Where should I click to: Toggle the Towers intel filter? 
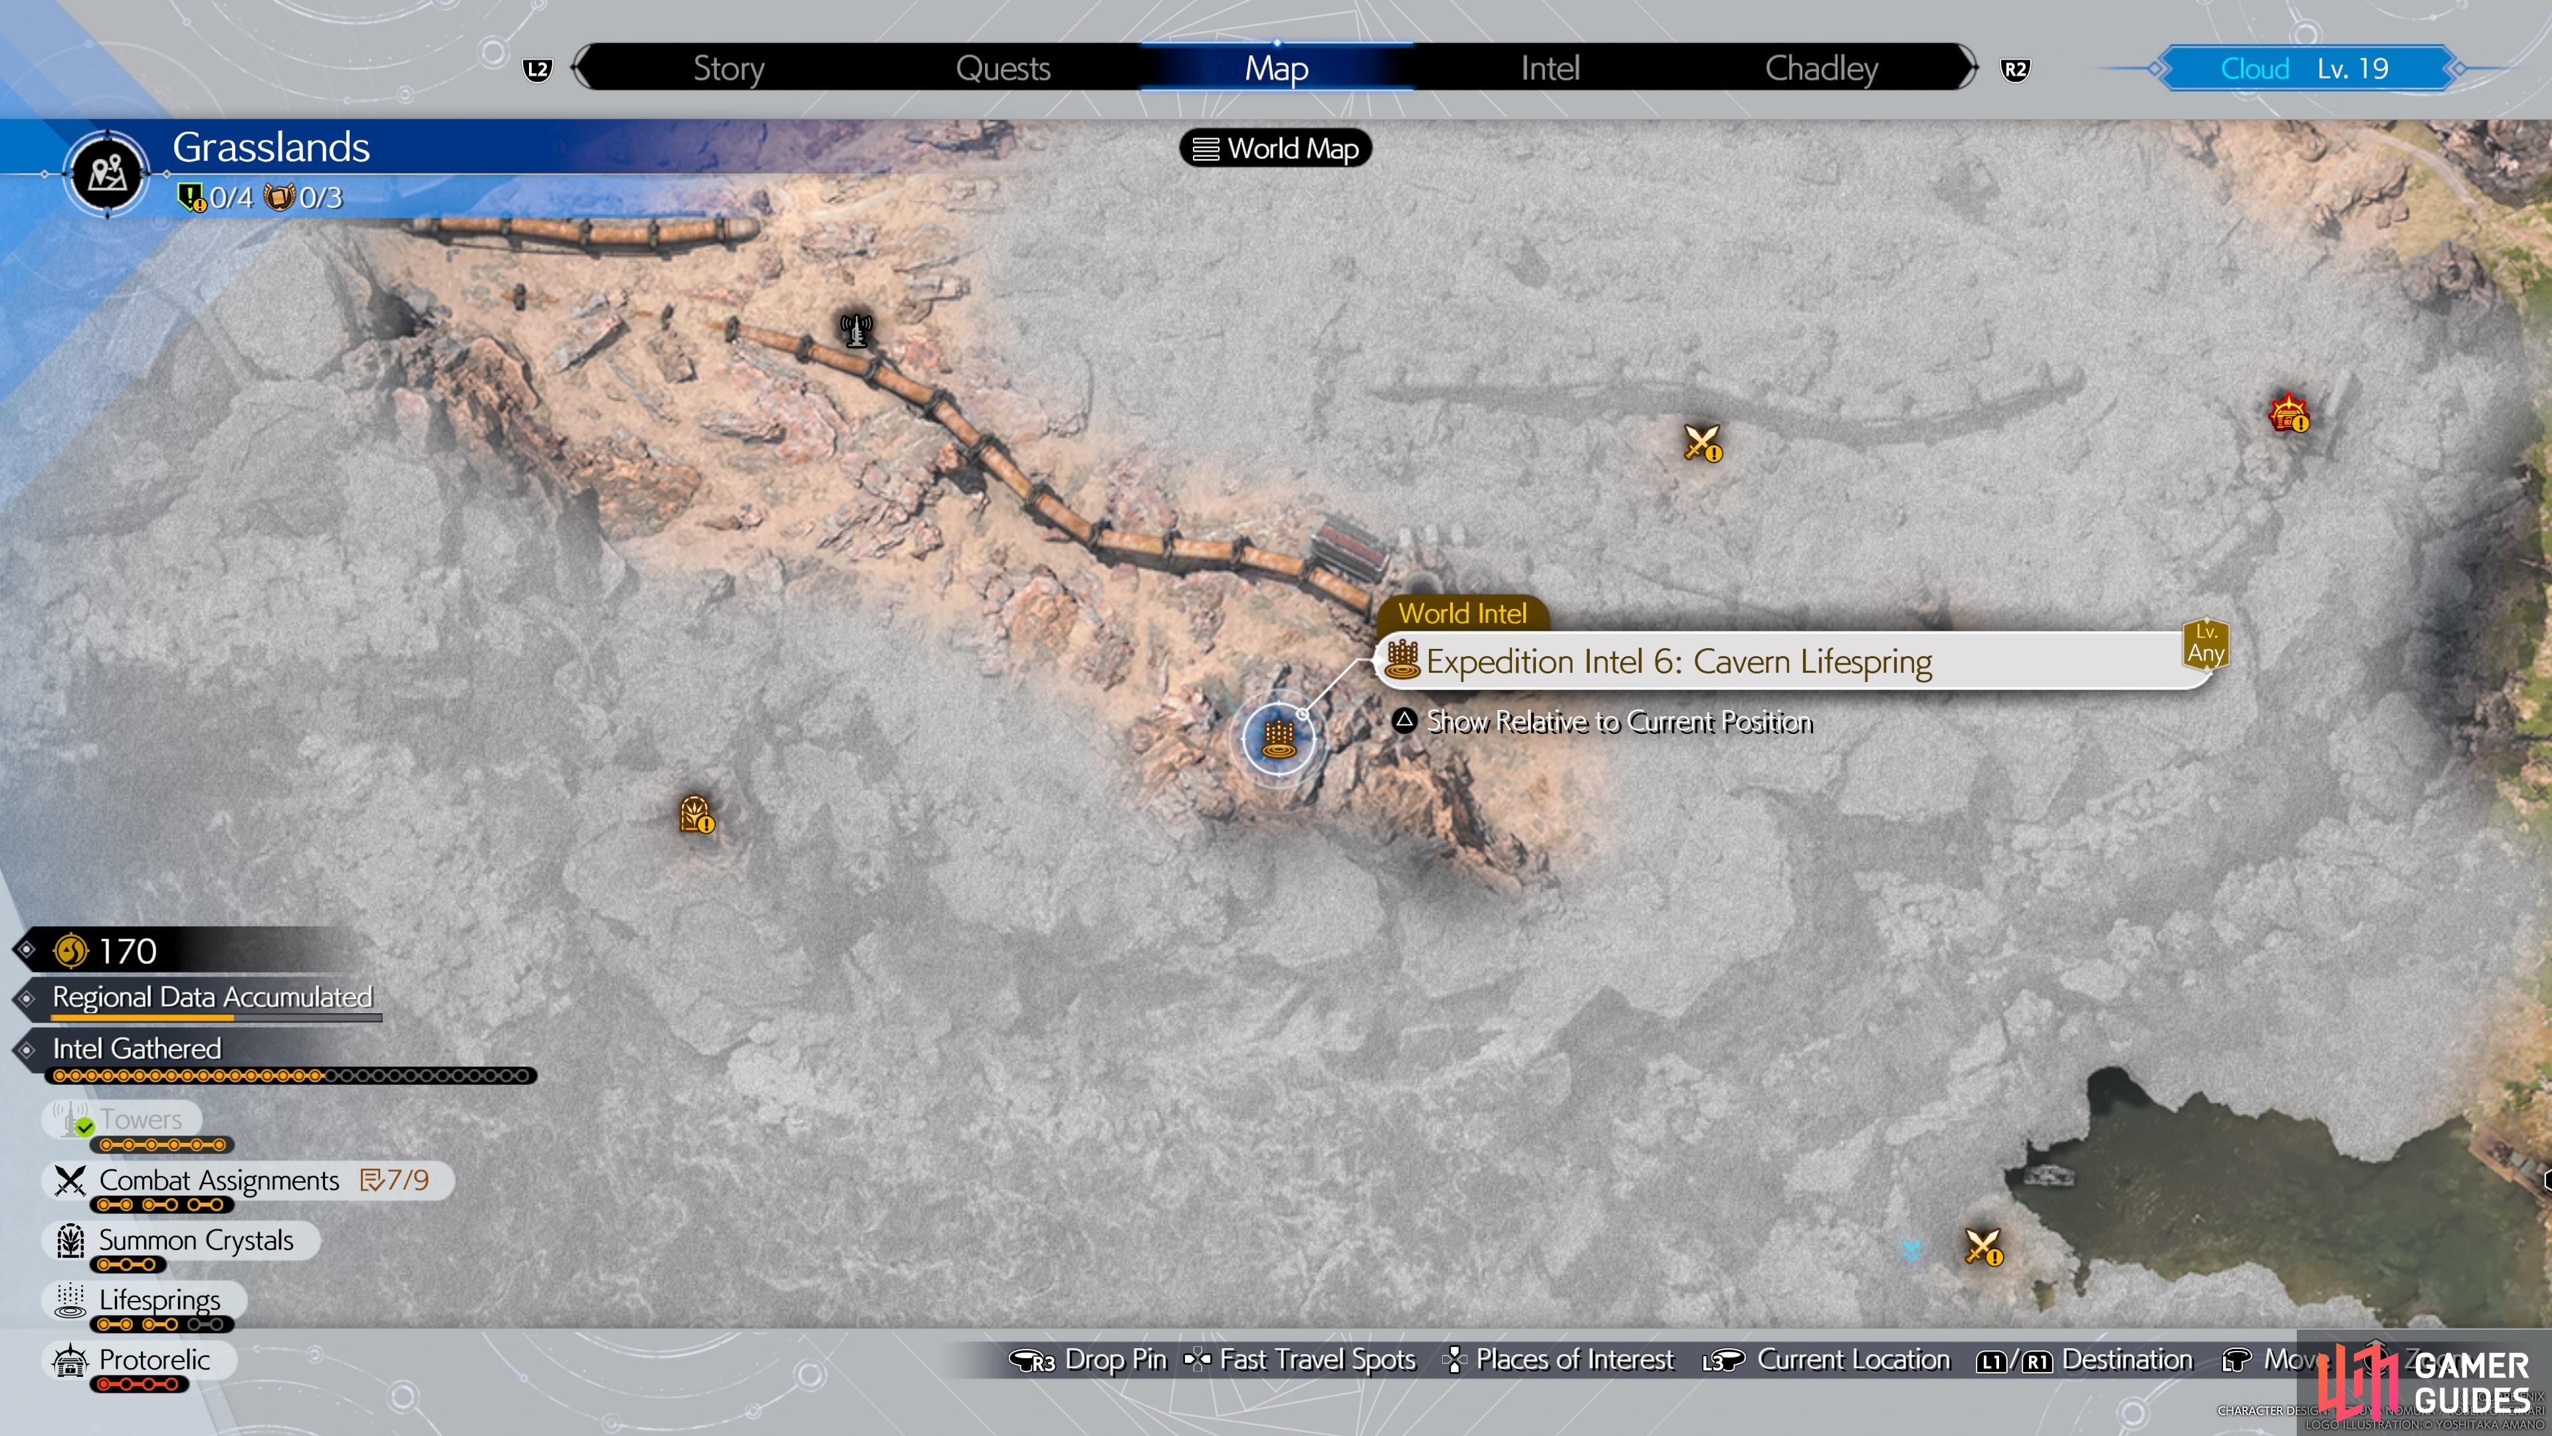122,1119
